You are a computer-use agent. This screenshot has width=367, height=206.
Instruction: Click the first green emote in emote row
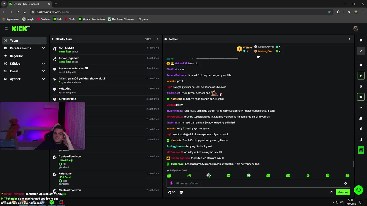point(169,175)
